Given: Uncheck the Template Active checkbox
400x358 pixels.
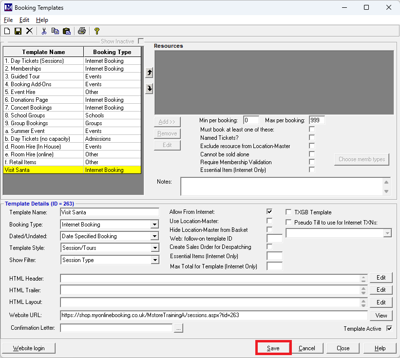Looking at the screenshot, I should pyautogui.click(x=389, y=328).
